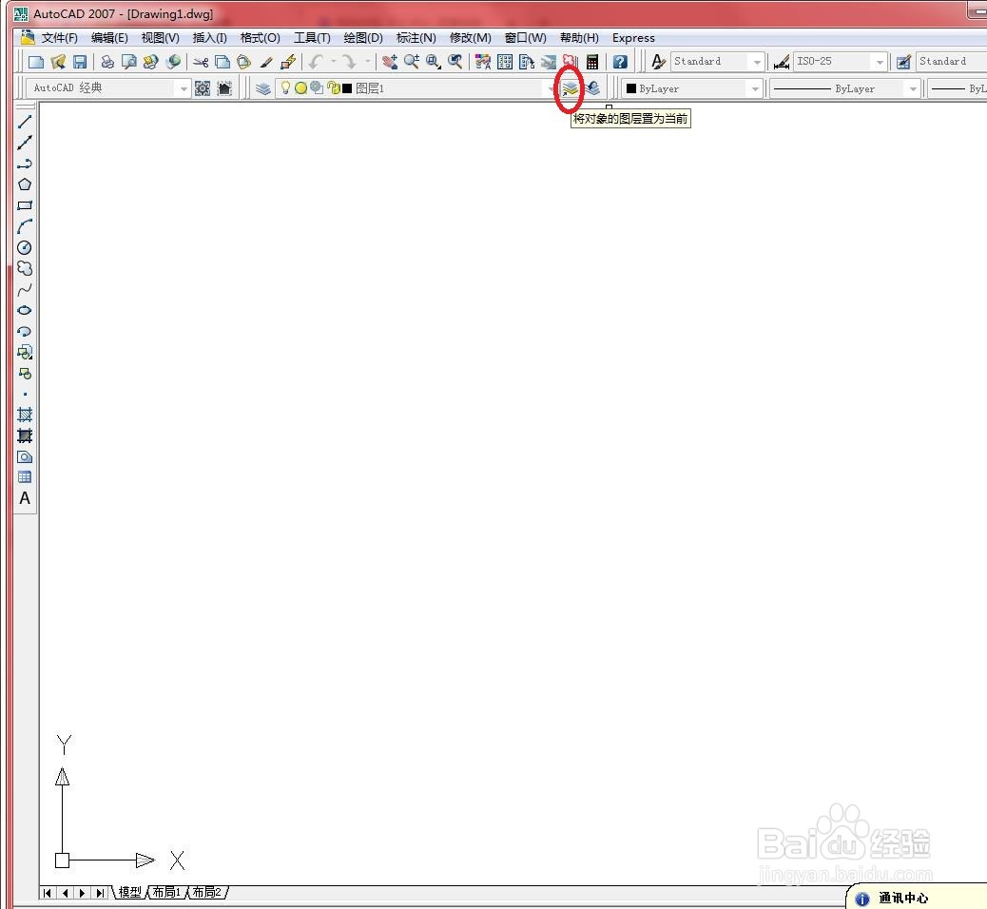The height and width of the screenshot is (909, 987).
Task: Switch to the 模型 tab
Action: (130, 892)
